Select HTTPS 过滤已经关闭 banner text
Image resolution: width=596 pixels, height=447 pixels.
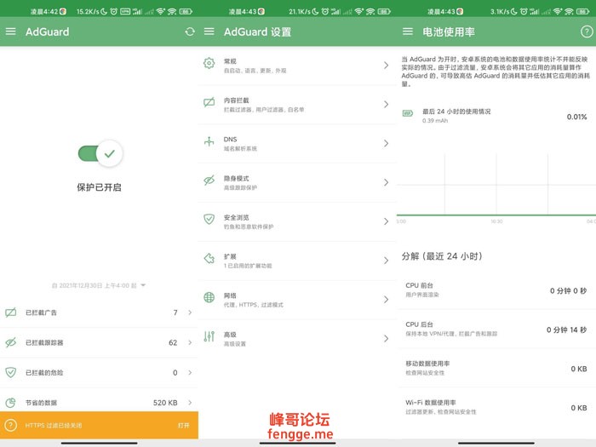[54, 426]
